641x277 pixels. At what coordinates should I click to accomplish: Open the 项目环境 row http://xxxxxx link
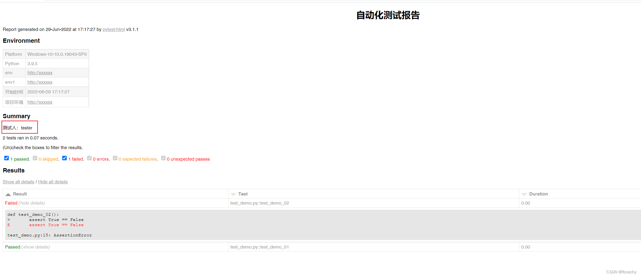pyautogui.click(x=40, y=102)
